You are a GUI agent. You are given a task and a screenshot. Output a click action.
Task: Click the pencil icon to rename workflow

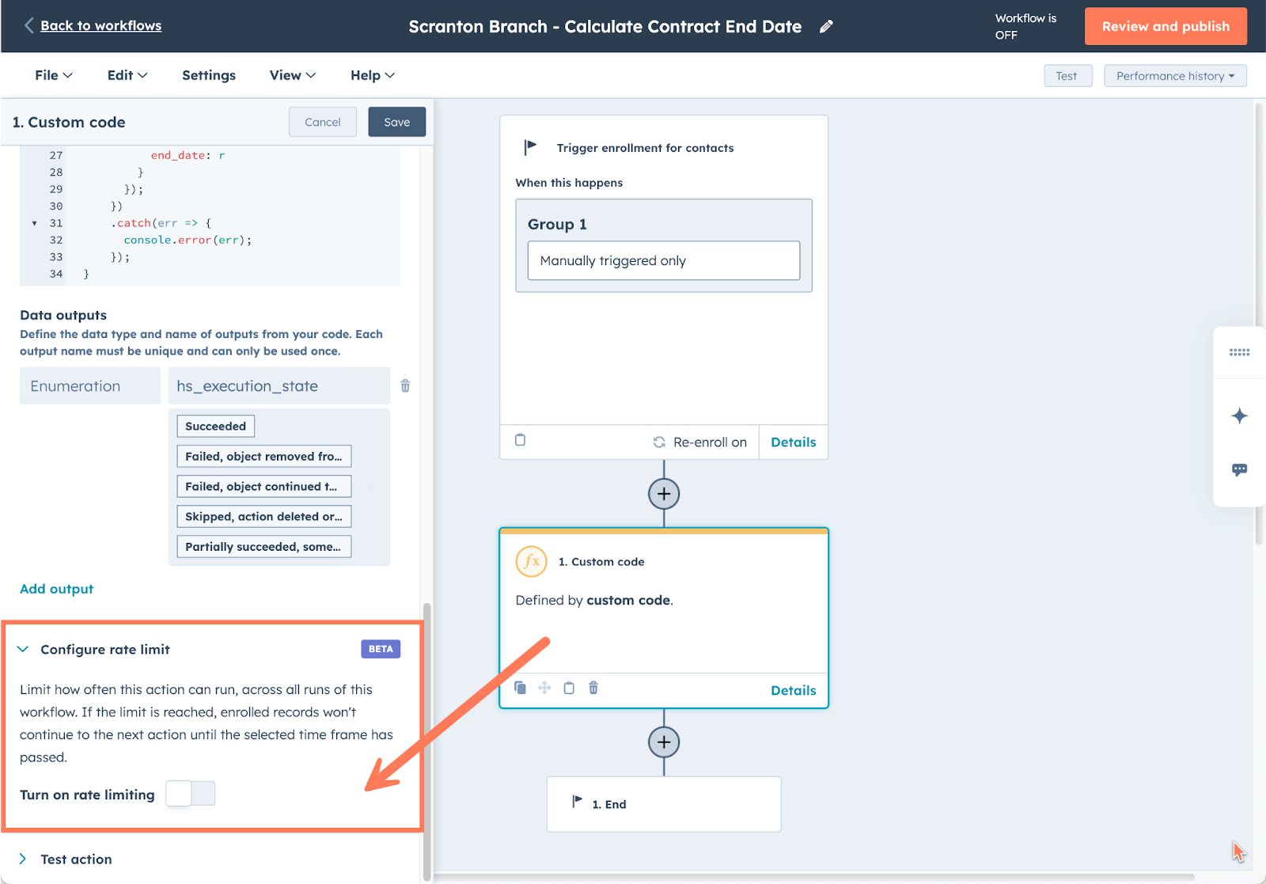[826, 27]
